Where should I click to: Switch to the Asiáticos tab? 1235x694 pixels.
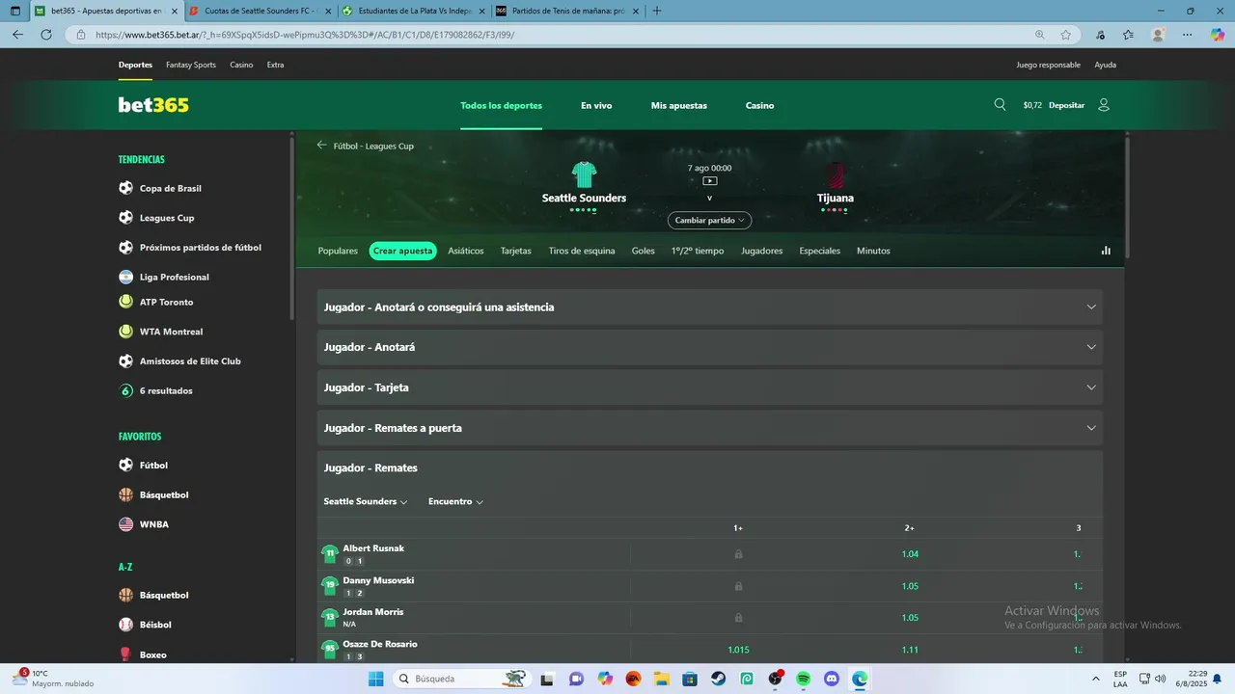[466, 251]
